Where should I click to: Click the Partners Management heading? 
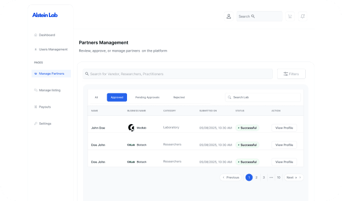(103, 43)
